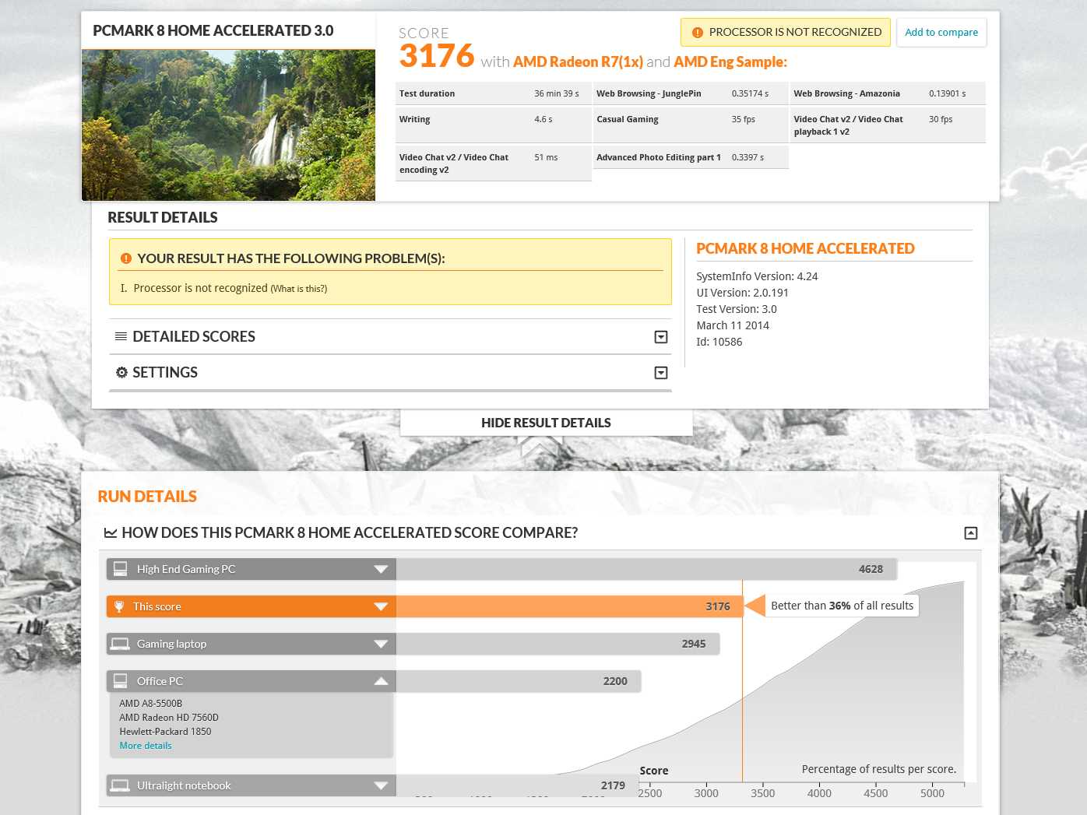
Task: Click AMD A8-5500B under Office PC
Action: point(151,704)
